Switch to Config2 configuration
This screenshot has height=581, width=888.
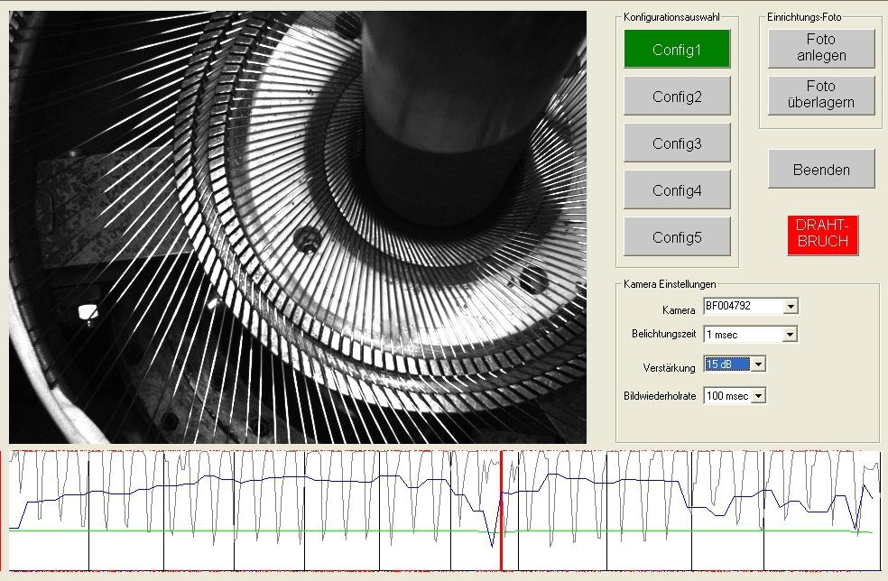676,97
